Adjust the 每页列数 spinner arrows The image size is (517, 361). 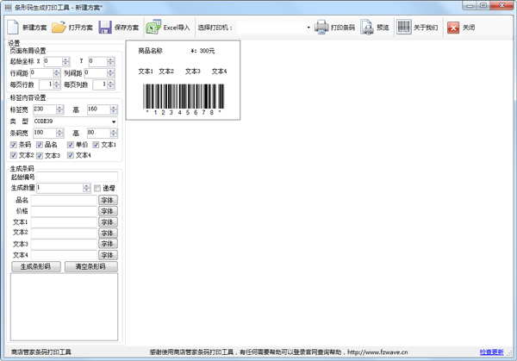click(x=111, y=84)
